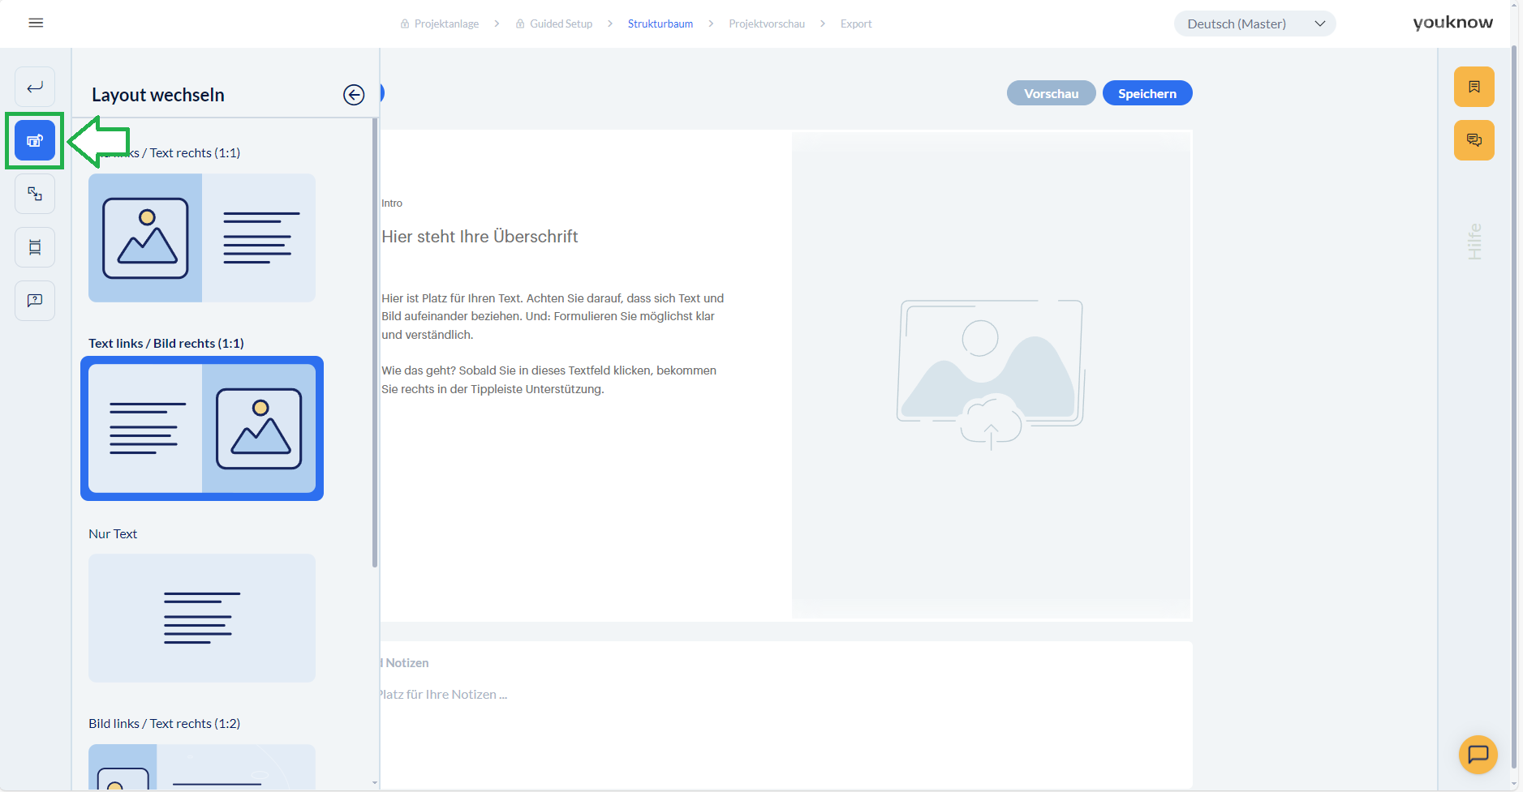1523x792 pixels.
Task: Go to Export breadcrumb step
Action: pos(856,24)
